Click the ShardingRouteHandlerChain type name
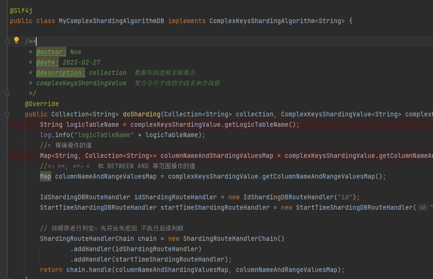 (x=87, y=238)
